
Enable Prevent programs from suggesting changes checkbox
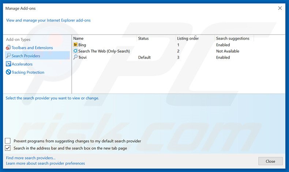[8, 141]
